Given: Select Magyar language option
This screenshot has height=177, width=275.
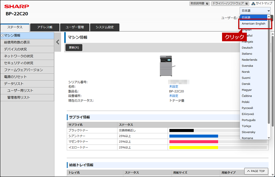Looking at the screenshot, I should tap(253, 90).
